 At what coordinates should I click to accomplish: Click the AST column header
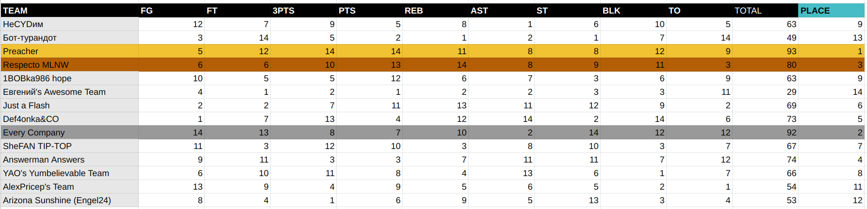click(501, 11)
